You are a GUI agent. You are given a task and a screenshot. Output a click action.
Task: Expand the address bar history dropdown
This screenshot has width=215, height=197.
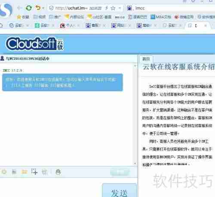click(x=120, y=8)
